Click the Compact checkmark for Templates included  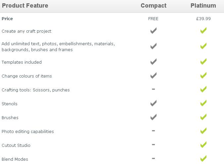pyautogui.click(x=153, y=62)
